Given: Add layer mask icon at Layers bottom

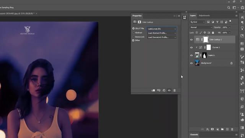Looking at the screenshot, I should coord(212,129).
